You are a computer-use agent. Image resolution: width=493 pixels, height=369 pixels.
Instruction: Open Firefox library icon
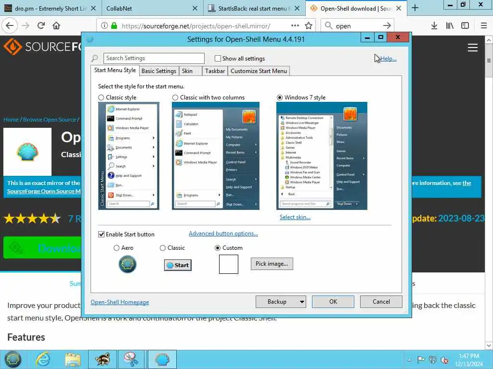(x=450, y=25)
